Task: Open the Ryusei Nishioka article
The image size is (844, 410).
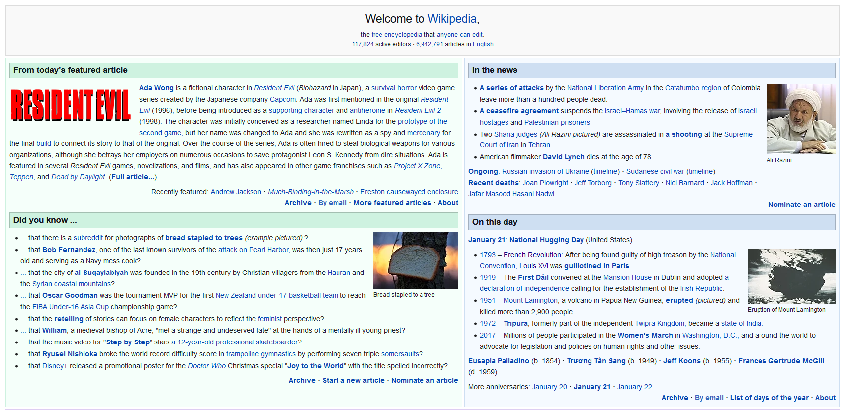Action: [70, 354]
